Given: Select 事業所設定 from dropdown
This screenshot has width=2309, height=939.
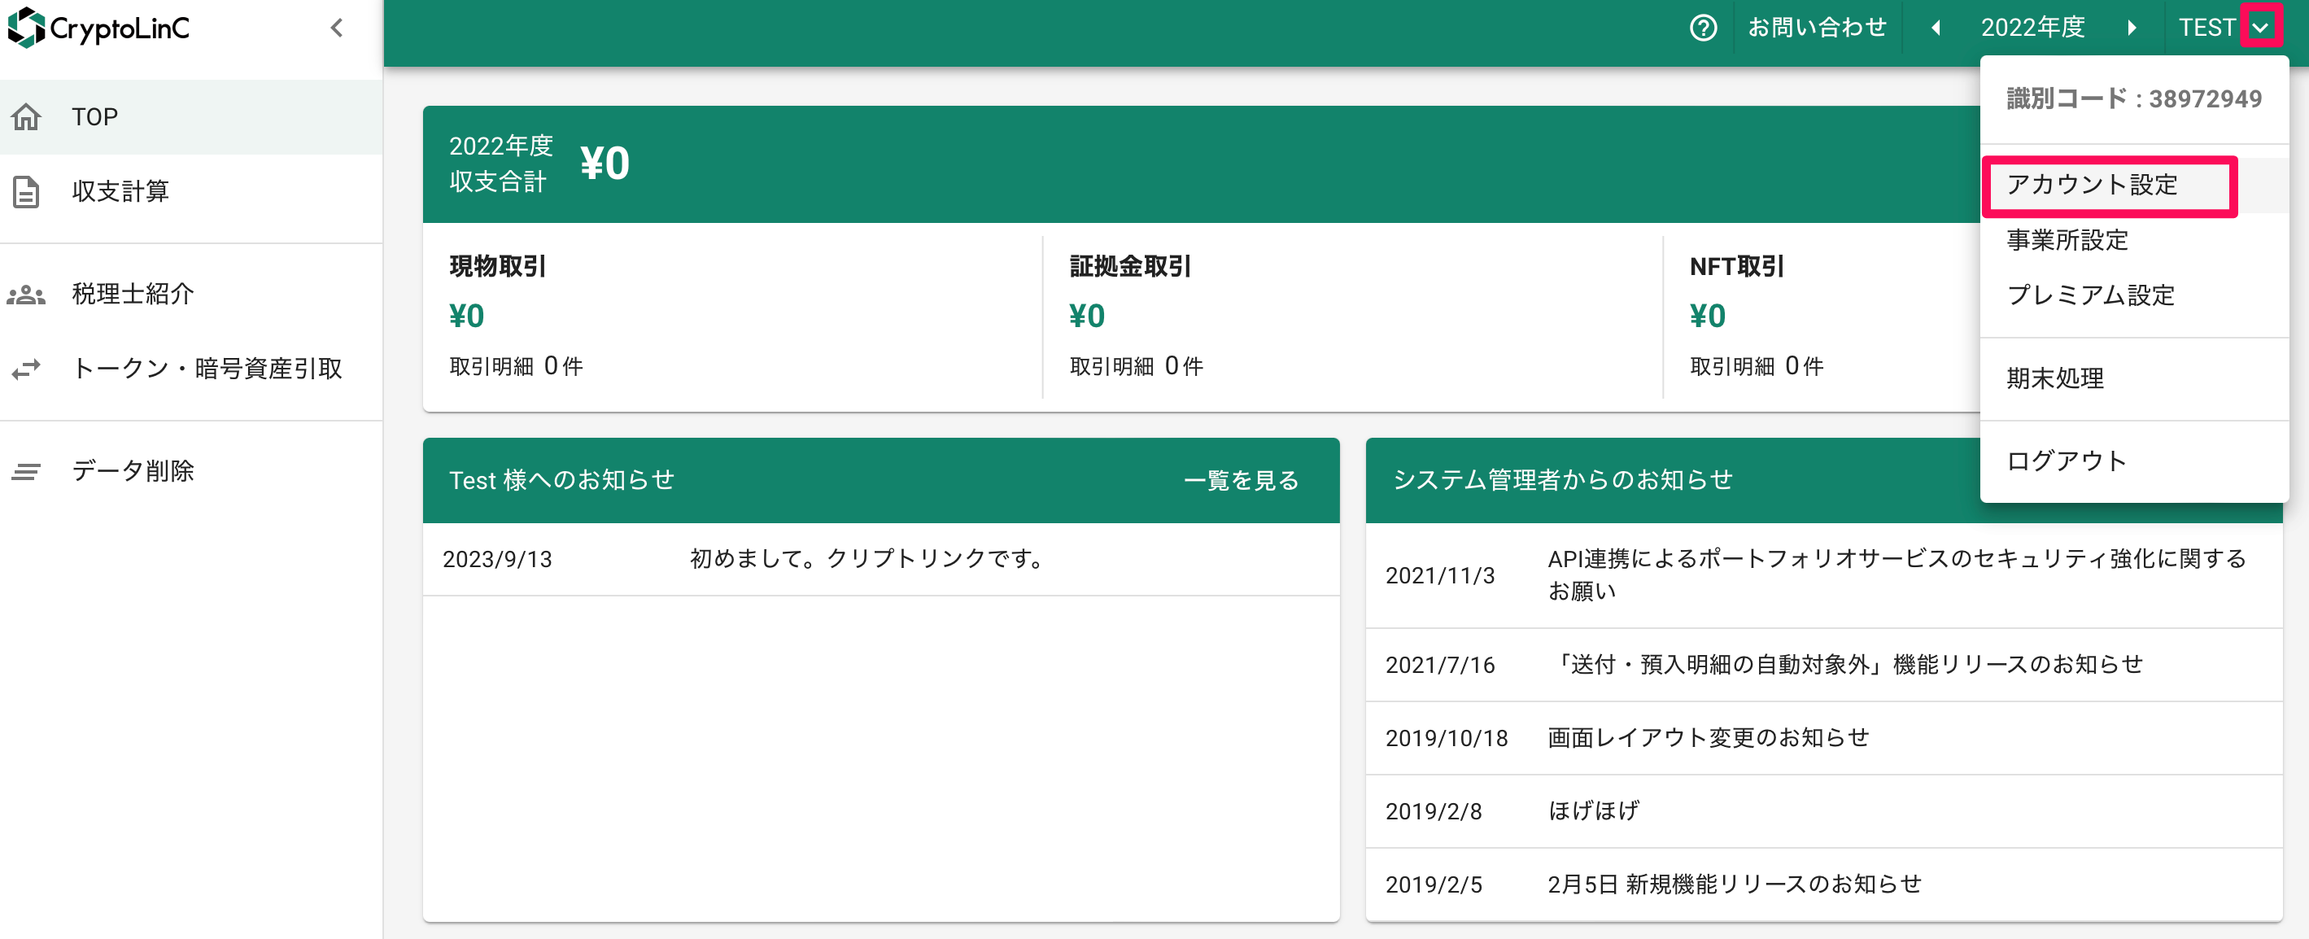Looking at the screenshot, I should pyautogui.click(x=2133, y=240).
